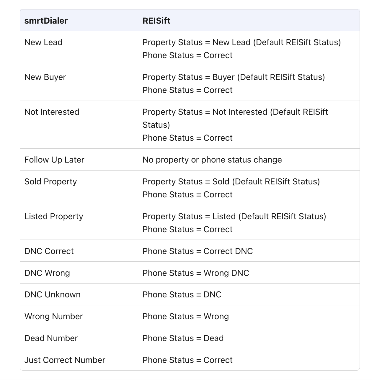Screen dimensions: 372x380
Task: Click 'Phone Status = Wrong DNC' text
Action: 196,273
